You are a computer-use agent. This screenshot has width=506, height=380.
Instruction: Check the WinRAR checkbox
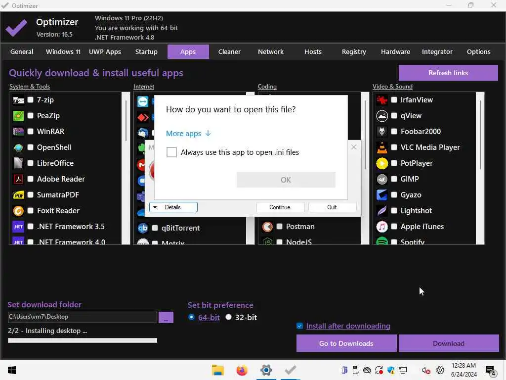31,132
